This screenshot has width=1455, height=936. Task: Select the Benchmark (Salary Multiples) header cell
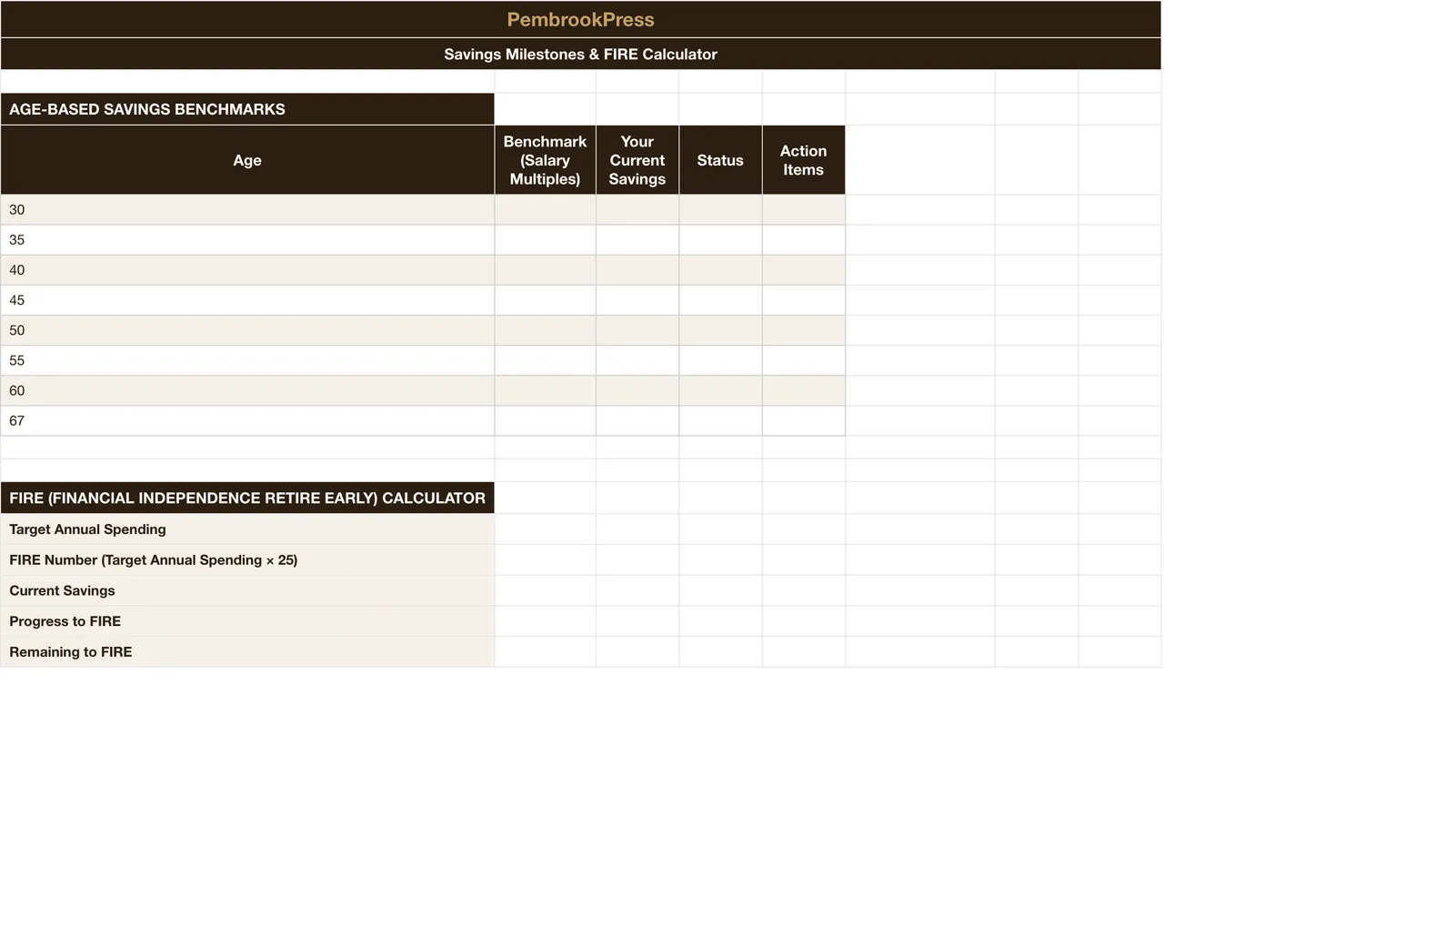click(x=545, y=160)
